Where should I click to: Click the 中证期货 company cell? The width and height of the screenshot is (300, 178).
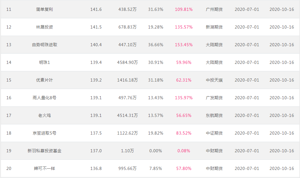(214, 133)
